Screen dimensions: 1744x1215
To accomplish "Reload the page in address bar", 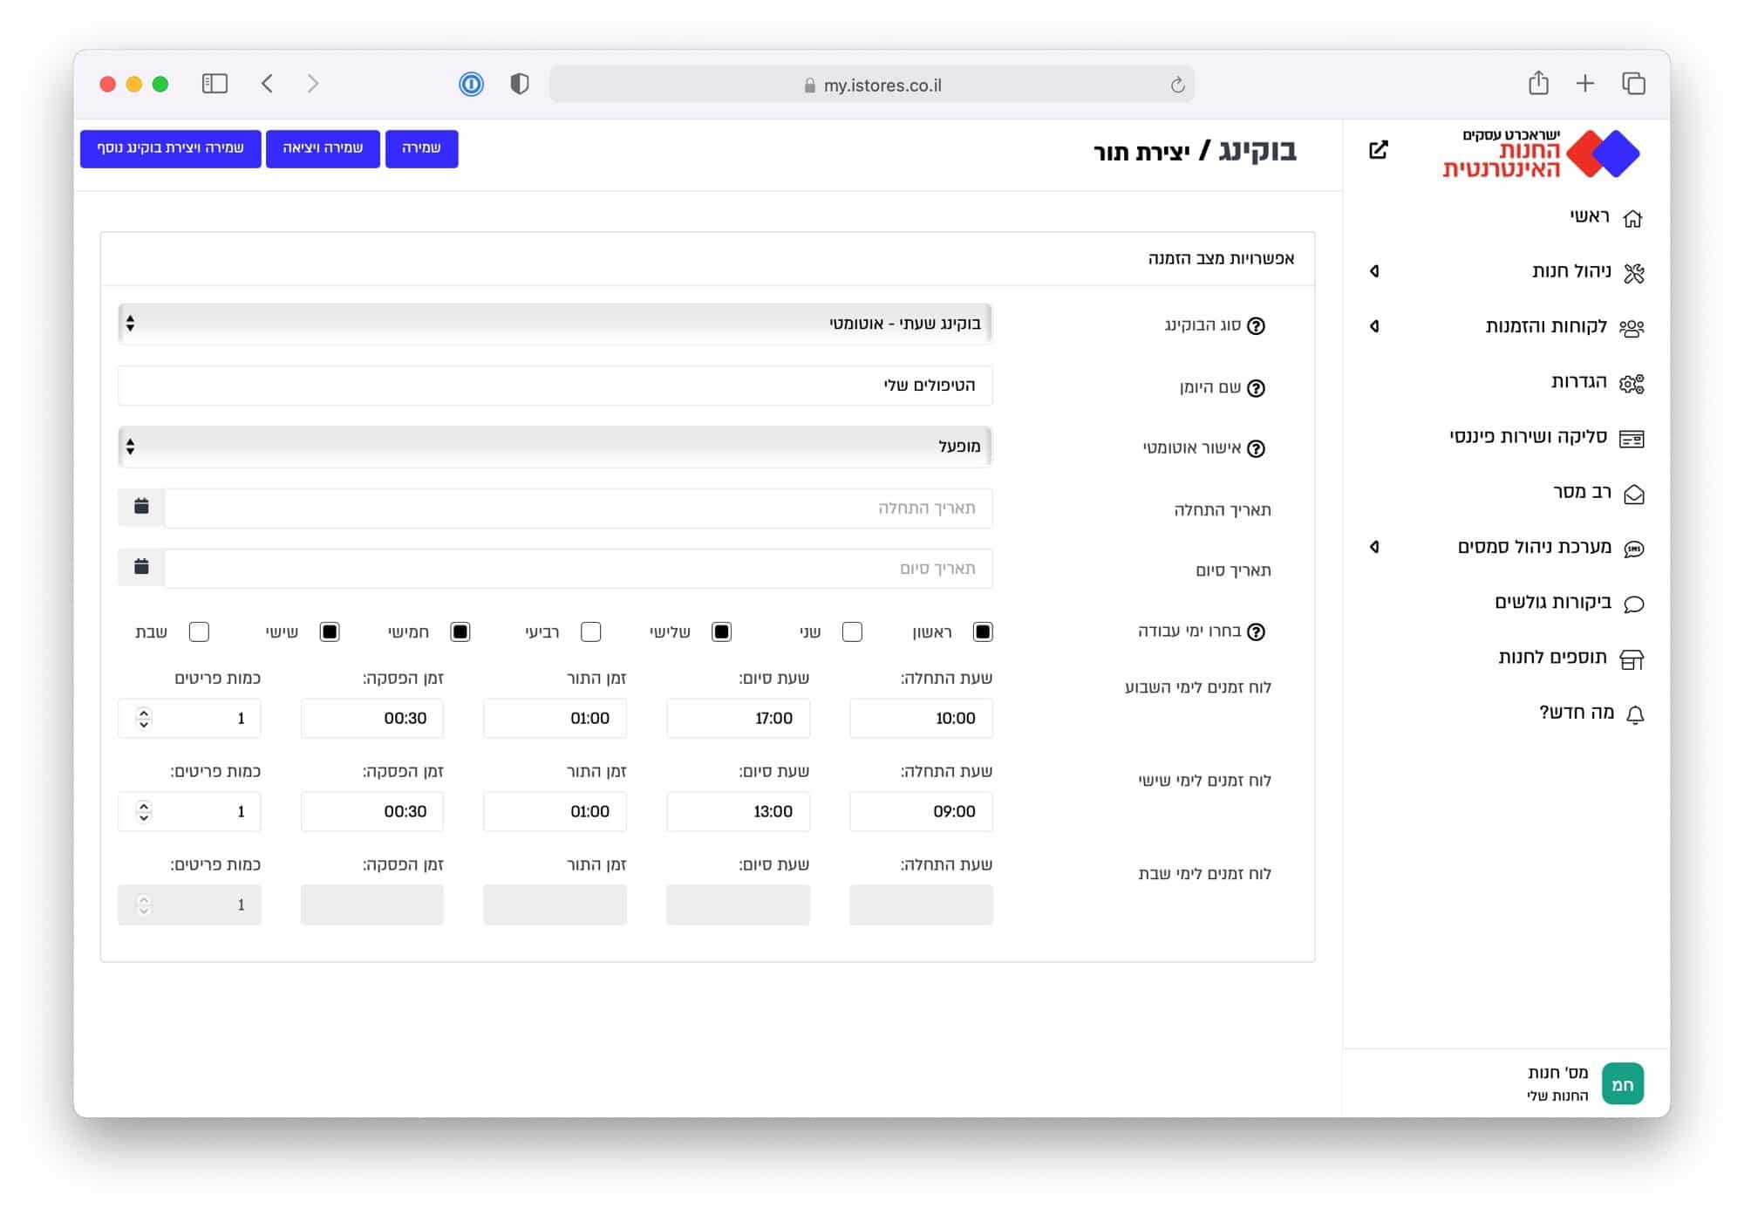I will click(1177, 85).
